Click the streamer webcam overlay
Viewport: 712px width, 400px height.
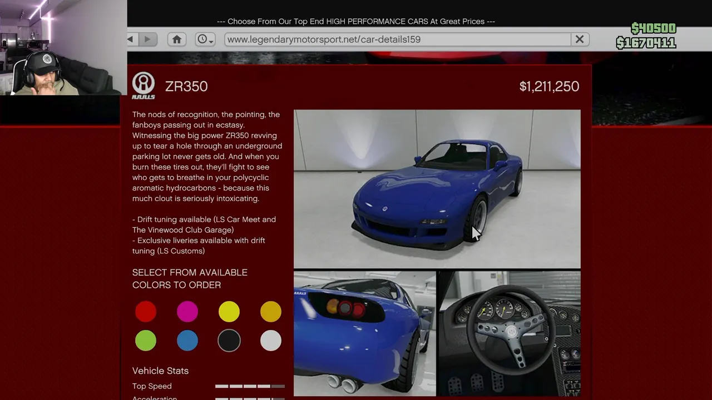click(63, 48)
